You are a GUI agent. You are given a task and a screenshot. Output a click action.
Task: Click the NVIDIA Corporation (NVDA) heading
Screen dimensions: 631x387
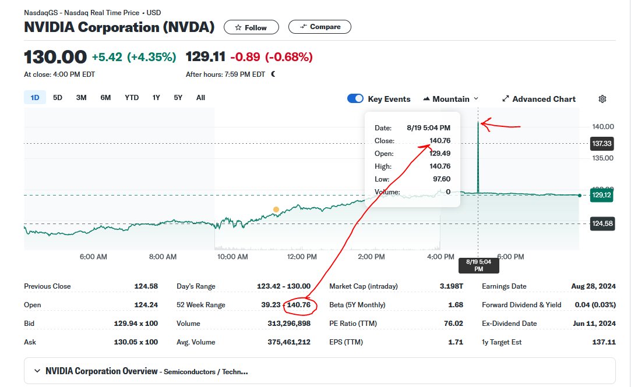pyautogui.click(x=119, y=27)
